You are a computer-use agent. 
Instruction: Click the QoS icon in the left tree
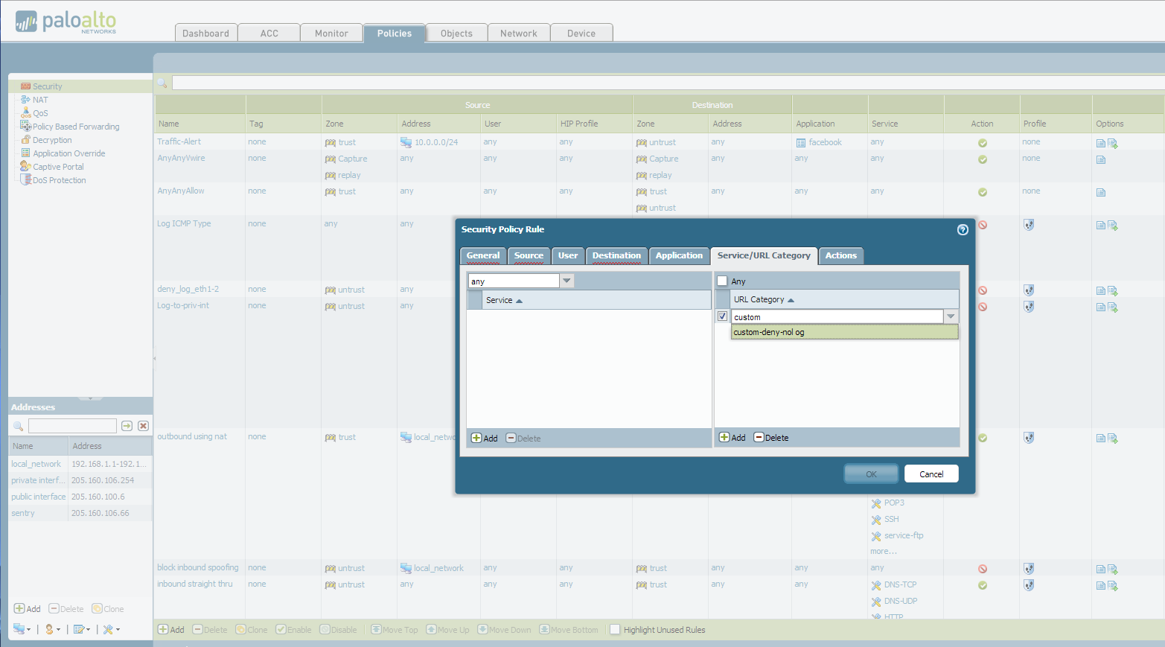point(25,112)
